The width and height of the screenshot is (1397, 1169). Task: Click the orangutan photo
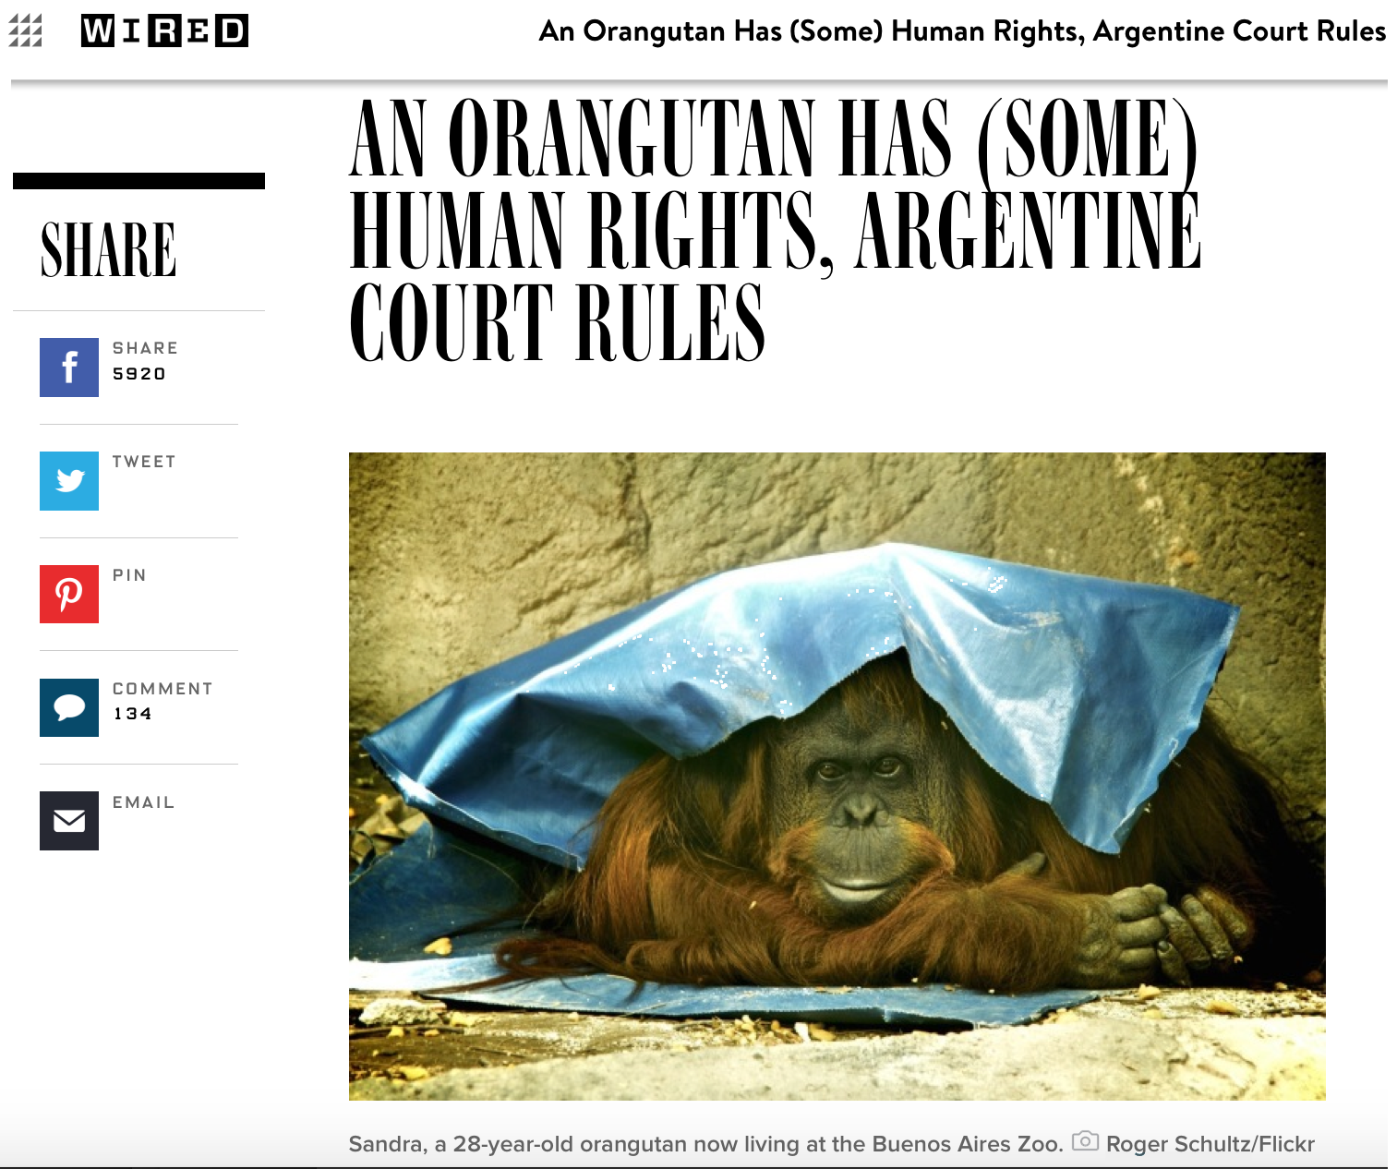point(837,776)
